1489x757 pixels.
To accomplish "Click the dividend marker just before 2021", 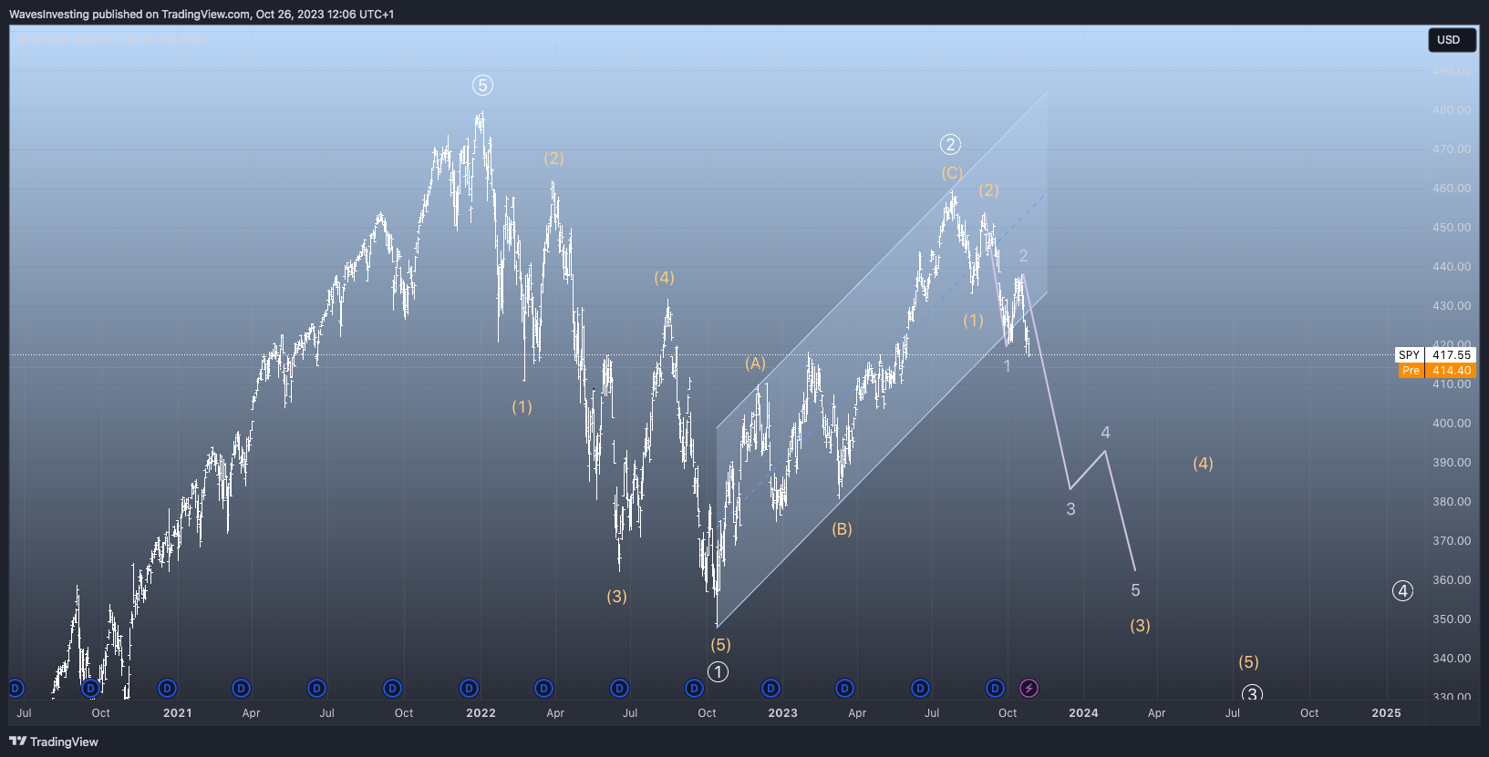I will pos(167,688).
